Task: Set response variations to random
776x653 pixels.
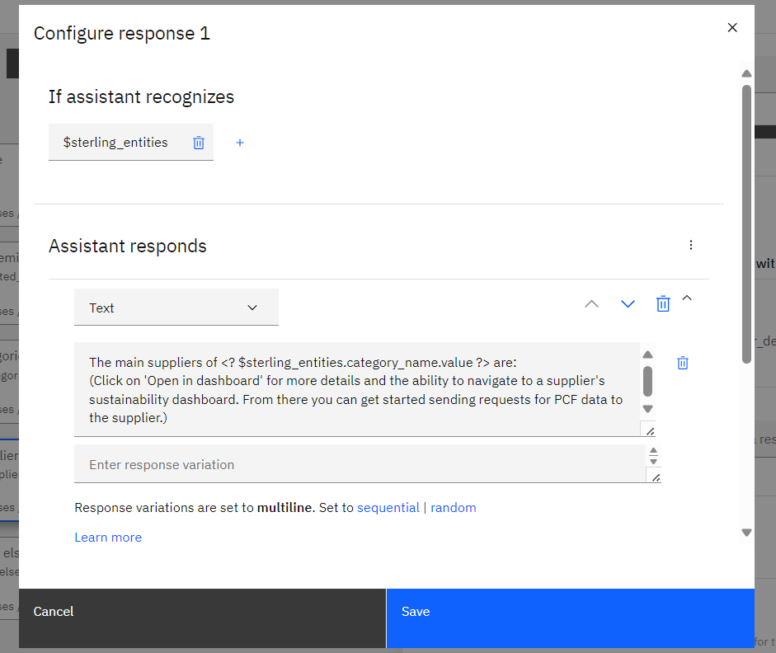Action: click(x=454, y=508)
